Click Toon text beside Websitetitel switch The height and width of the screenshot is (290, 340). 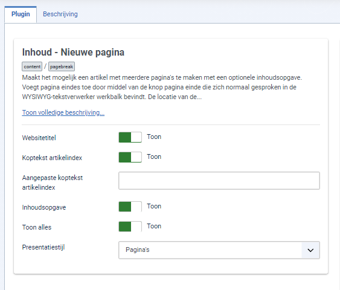(154, 137)
